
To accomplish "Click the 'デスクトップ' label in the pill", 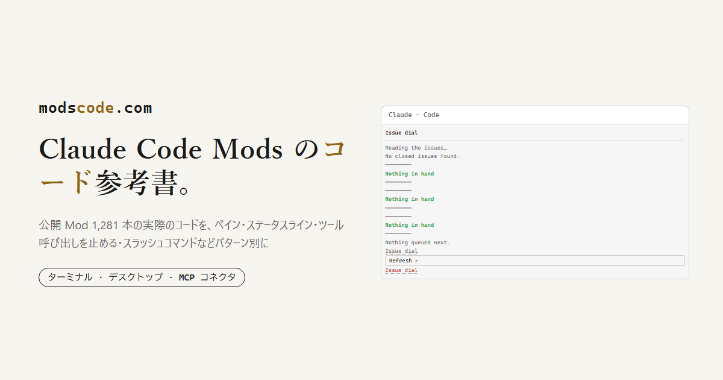I will coord(136,277).
